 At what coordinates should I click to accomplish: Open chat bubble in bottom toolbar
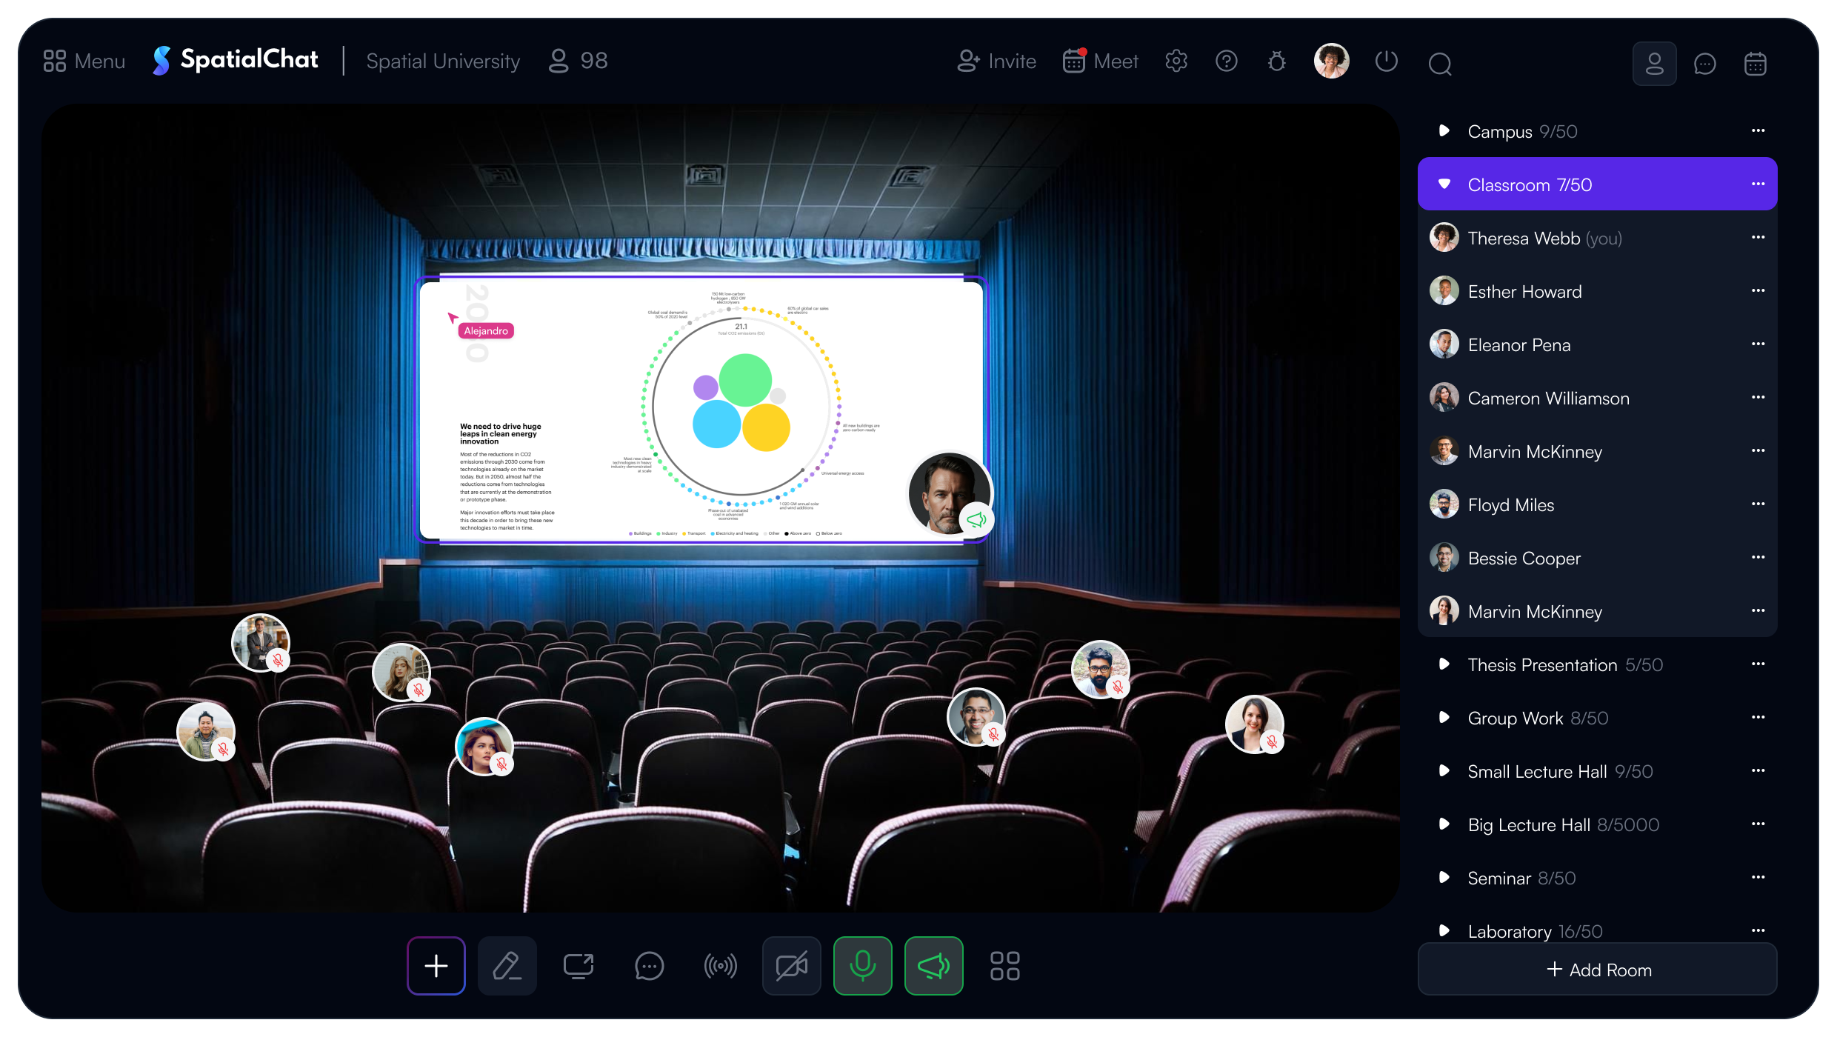[x=650, y=966]
